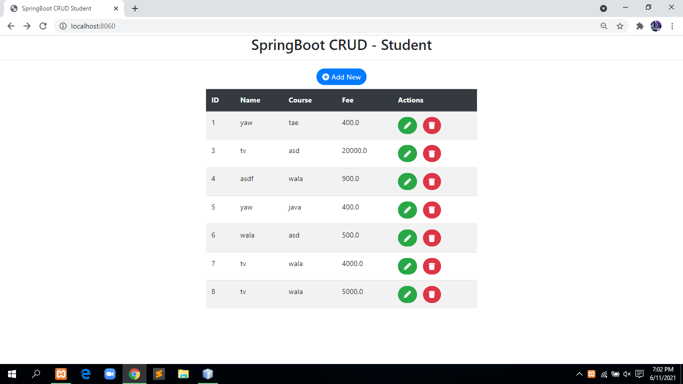
Task: Open a new browser tab
Action: coord(135,8)
